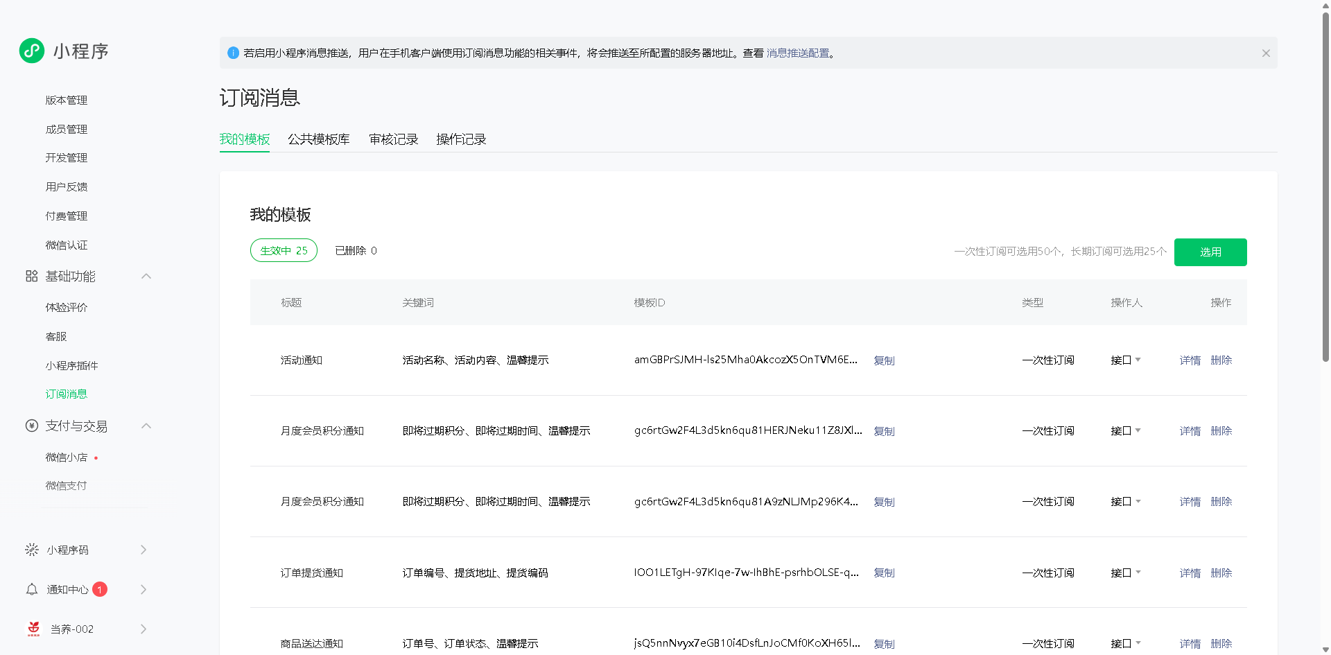Click the 当养-002 account avatar

pyautogui.click(x=33, y=629)
